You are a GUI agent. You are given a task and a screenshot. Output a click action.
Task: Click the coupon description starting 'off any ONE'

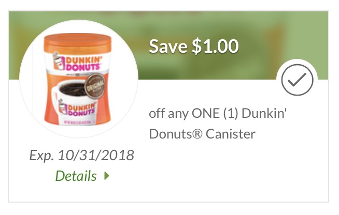pyautogui.click(x=218, y=124)
